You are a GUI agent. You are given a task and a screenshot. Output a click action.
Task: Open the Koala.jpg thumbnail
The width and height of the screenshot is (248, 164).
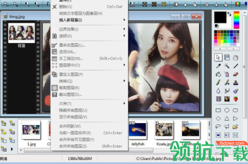tap(164, 130)
